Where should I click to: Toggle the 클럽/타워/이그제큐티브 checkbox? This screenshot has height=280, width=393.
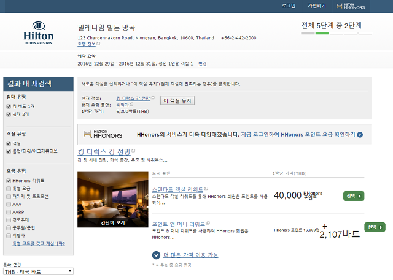pos(9,151)
